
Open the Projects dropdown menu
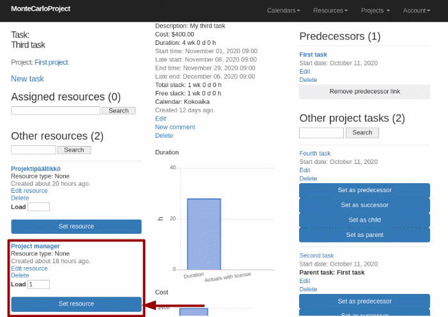pyautogui.click(x=375, y=11)
